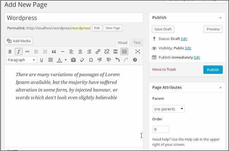Viewport: 229px width, 151px height.
Task: Edit the Visibility: Public setting
Action: pyautogui.click(x=188, y=48)
